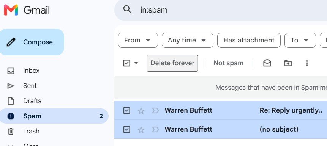The height and width of the screenshot is (146, 327).
Task: Click the Gmail logo icon
Action: 11,10
